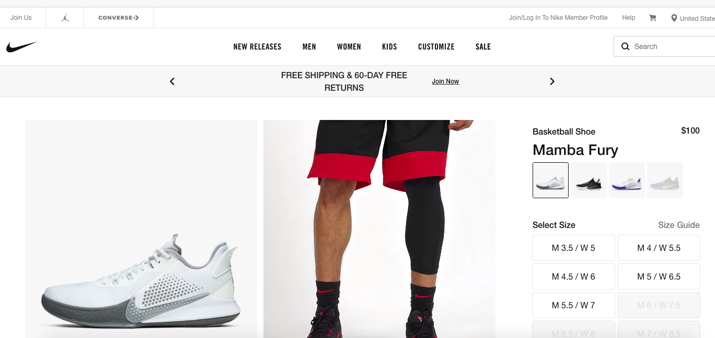Show next promo banner with right chevron
Image resolution: width=715 pixels, height=338 pixels.
click(x=552, y=81)
